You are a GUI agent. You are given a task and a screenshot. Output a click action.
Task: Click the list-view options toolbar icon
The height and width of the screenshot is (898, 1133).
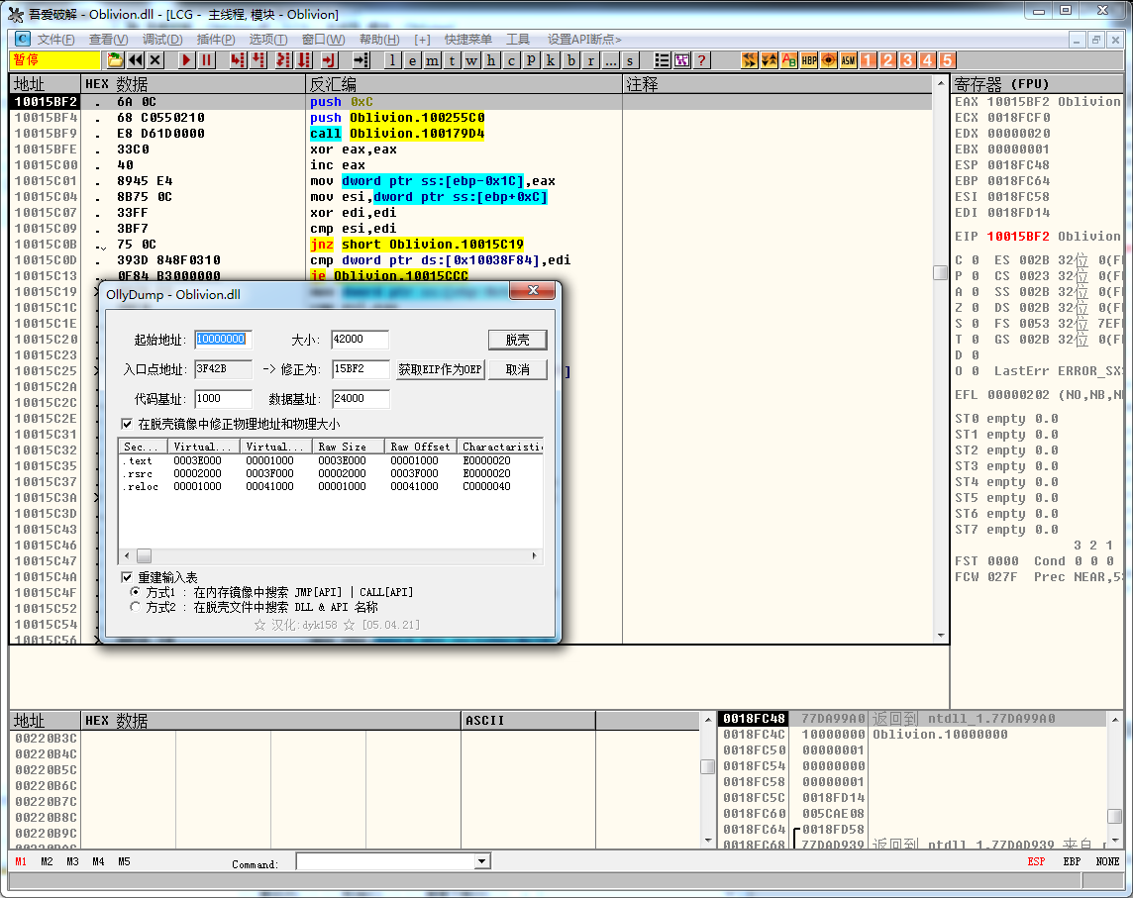click(662, 60)
